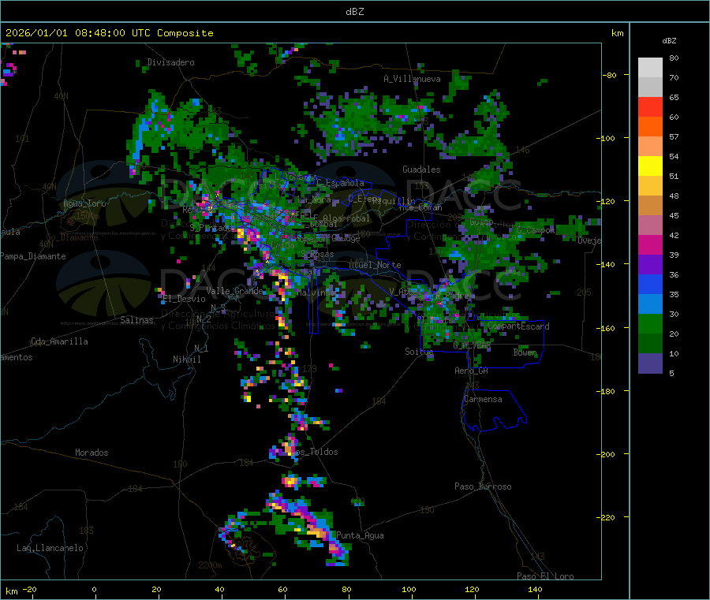The width and height of the screenshot is (710, 600).
Task: Click the 'dBZ' title at top center
Action: 354,12
